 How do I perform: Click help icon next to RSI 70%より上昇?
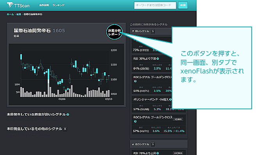(158, 153)
